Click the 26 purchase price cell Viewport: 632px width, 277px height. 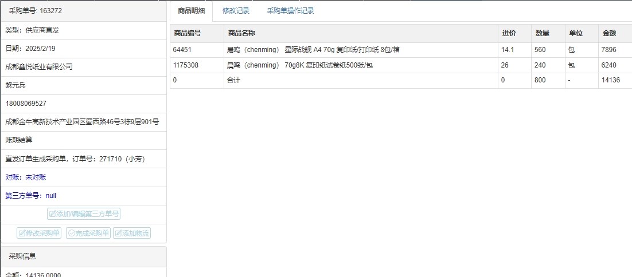tap(514, 65)
